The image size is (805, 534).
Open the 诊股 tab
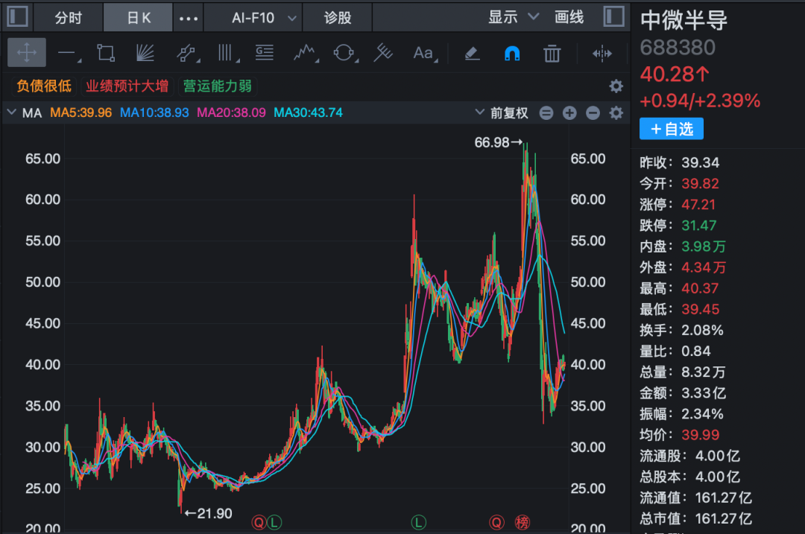coord(338,17)
